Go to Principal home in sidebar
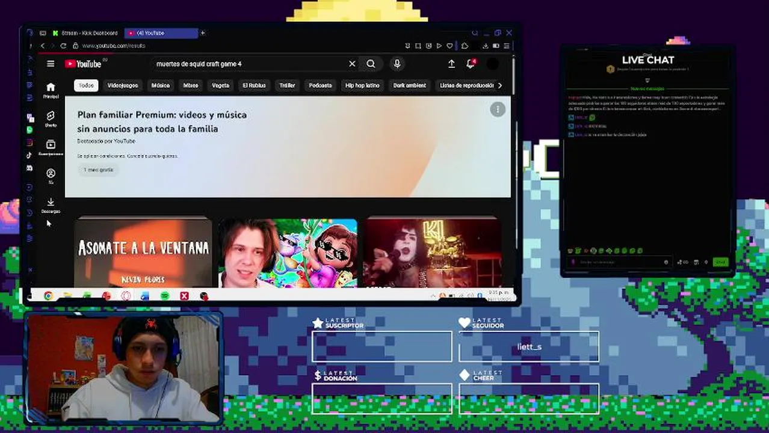This screenshot has height=433, width=769. (x=51, y=90)
